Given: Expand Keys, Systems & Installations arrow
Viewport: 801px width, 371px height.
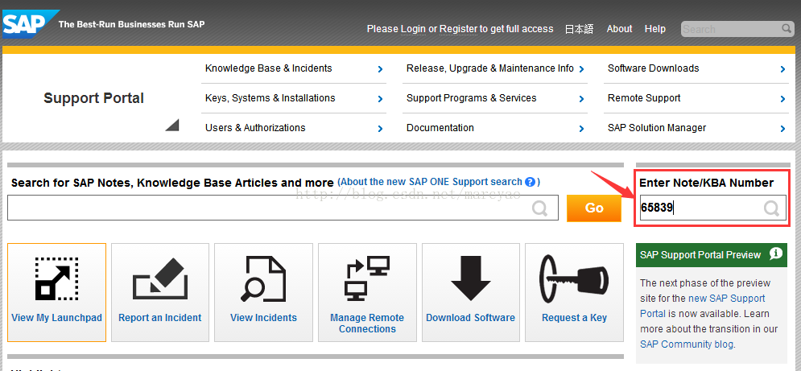Looking at the screenshot, I should pyautogui.click(x=380, y=99).
